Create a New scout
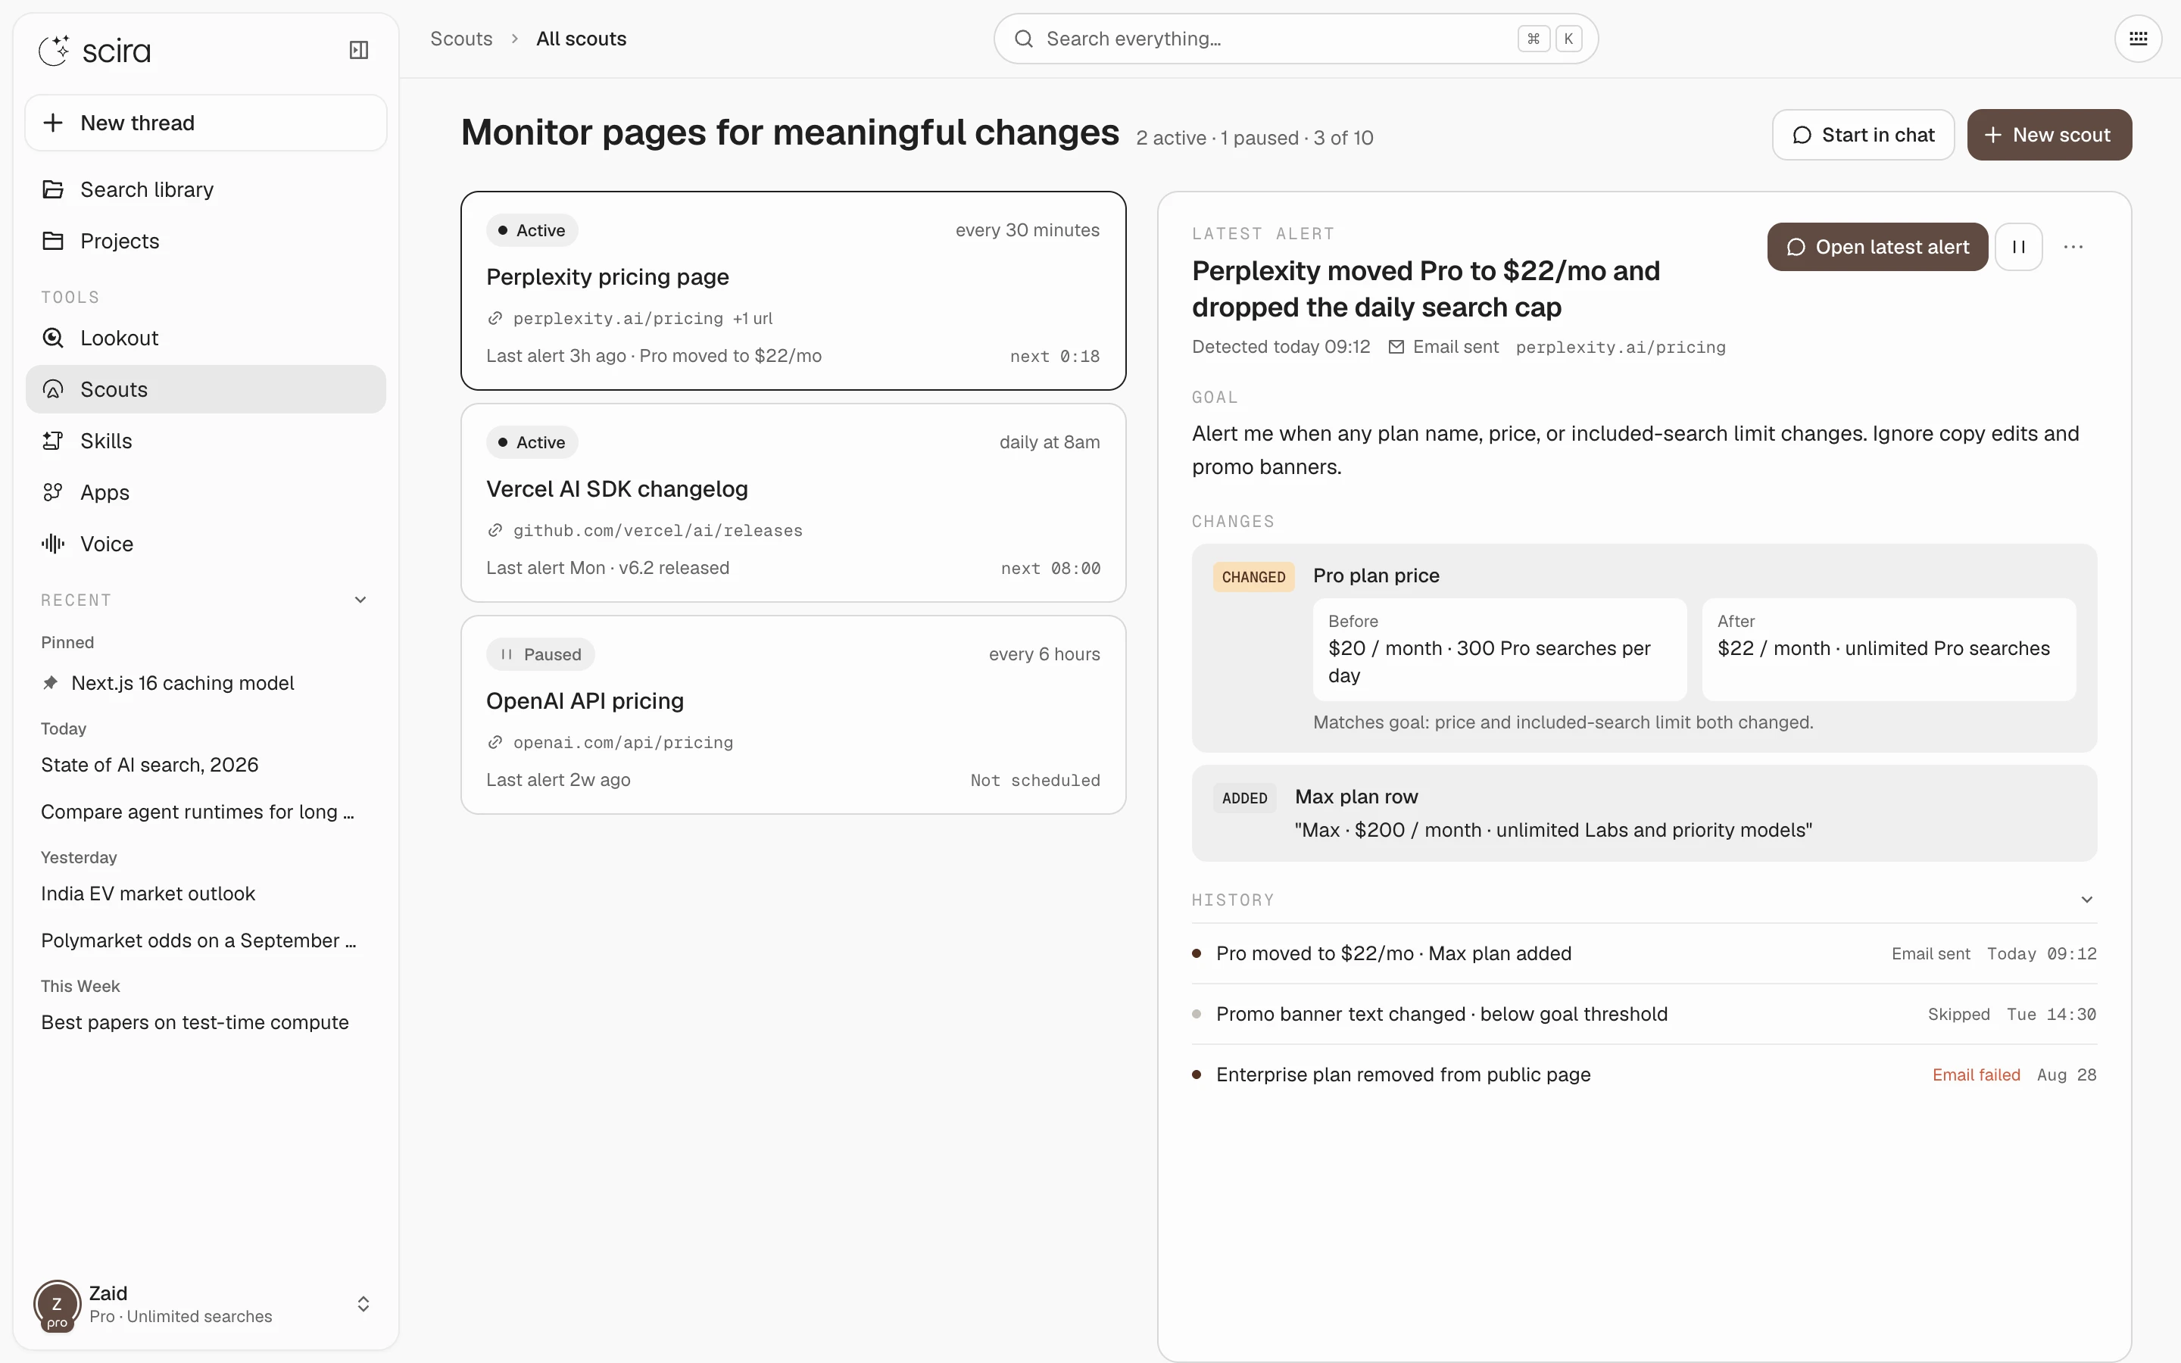 [2048, 136]
